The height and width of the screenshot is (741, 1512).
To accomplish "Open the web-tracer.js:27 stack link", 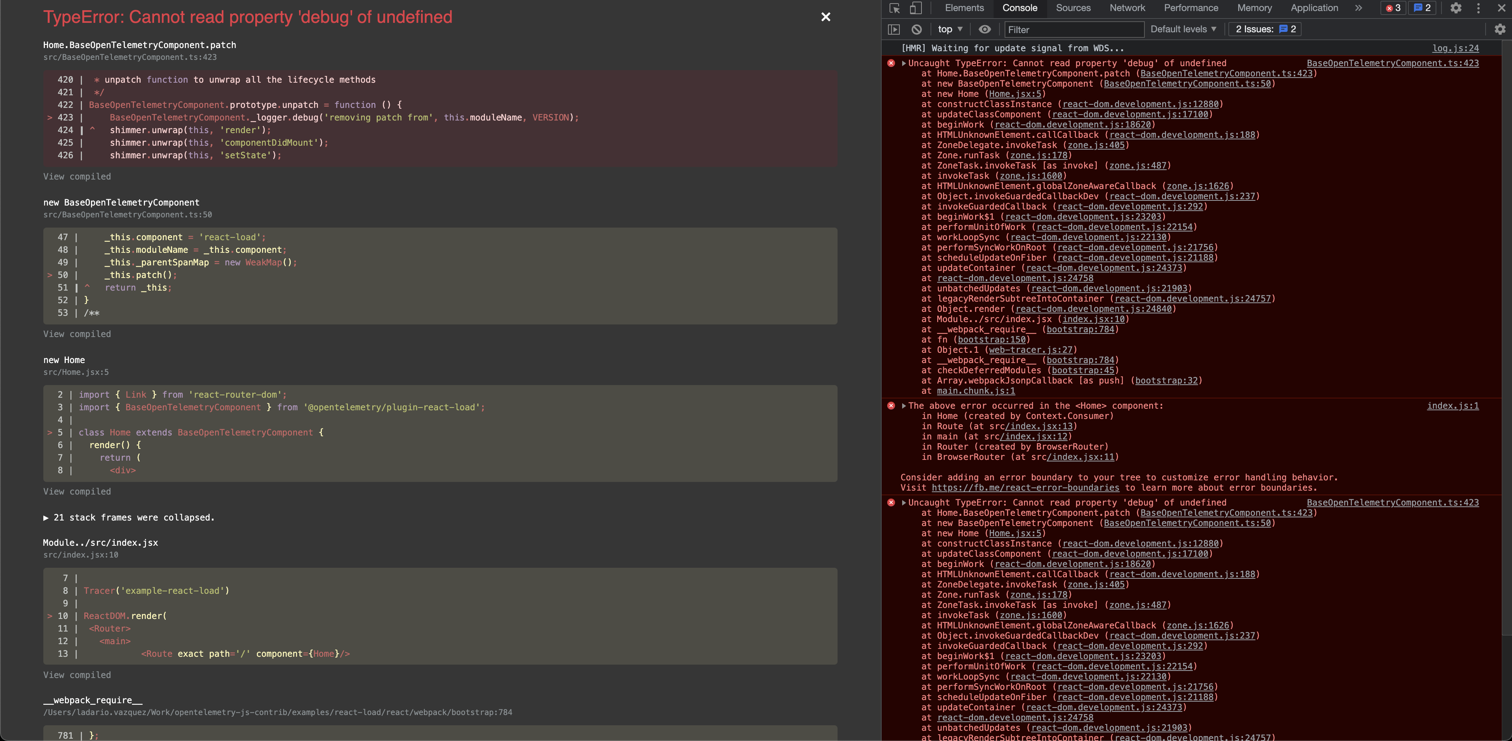I will tap(1030, 350).
